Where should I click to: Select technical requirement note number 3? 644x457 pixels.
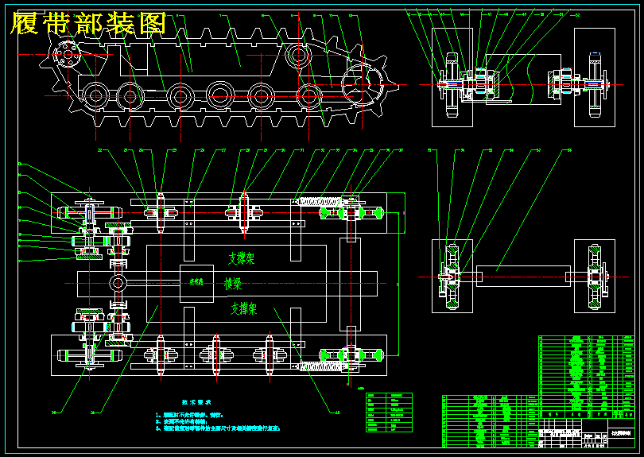(x=218, y=428)
